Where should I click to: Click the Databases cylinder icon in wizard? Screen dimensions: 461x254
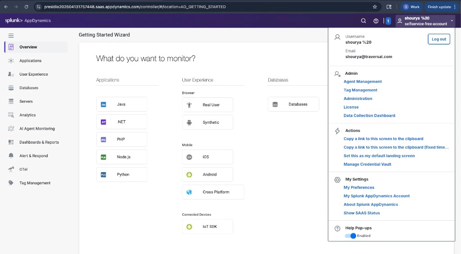(275, 104)
